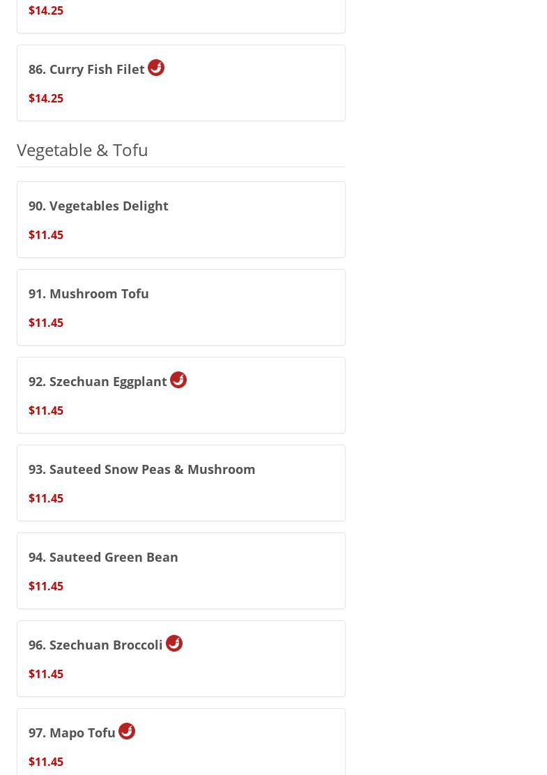Open 94. Sauteed Green Bean item
This screenshot has height=775, width=547.
point(103,557)
